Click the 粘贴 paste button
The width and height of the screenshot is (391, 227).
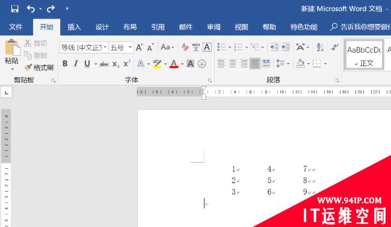tap(11, 55)
